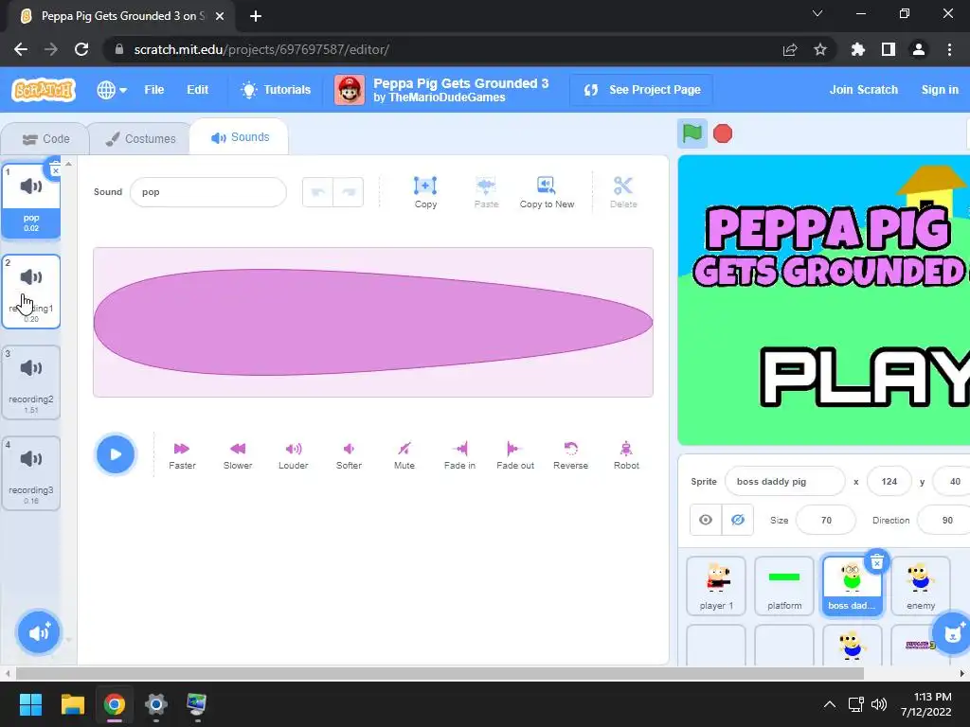Delete the pop sound via trash icon
This screenshot has height=727, width=970.
pyautogui.click(x=55, y=168)
